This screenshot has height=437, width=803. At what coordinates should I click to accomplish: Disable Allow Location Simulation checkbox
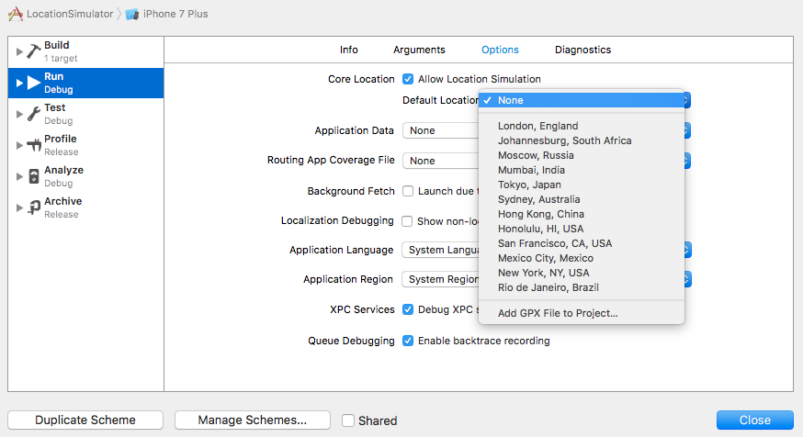[408, 79]
